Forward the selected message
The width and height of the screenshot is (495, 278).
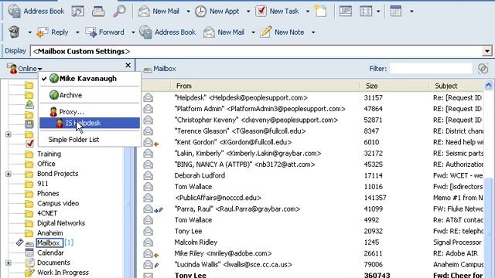pos(105,32)
